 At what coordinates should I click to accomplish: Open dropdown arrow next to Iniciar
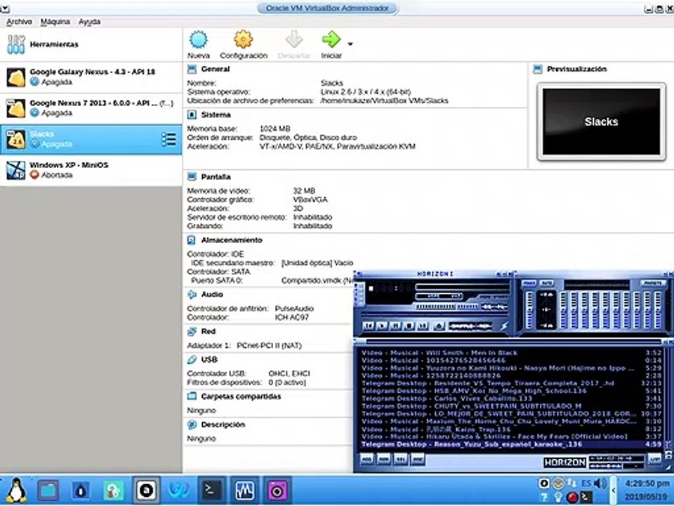350,44
